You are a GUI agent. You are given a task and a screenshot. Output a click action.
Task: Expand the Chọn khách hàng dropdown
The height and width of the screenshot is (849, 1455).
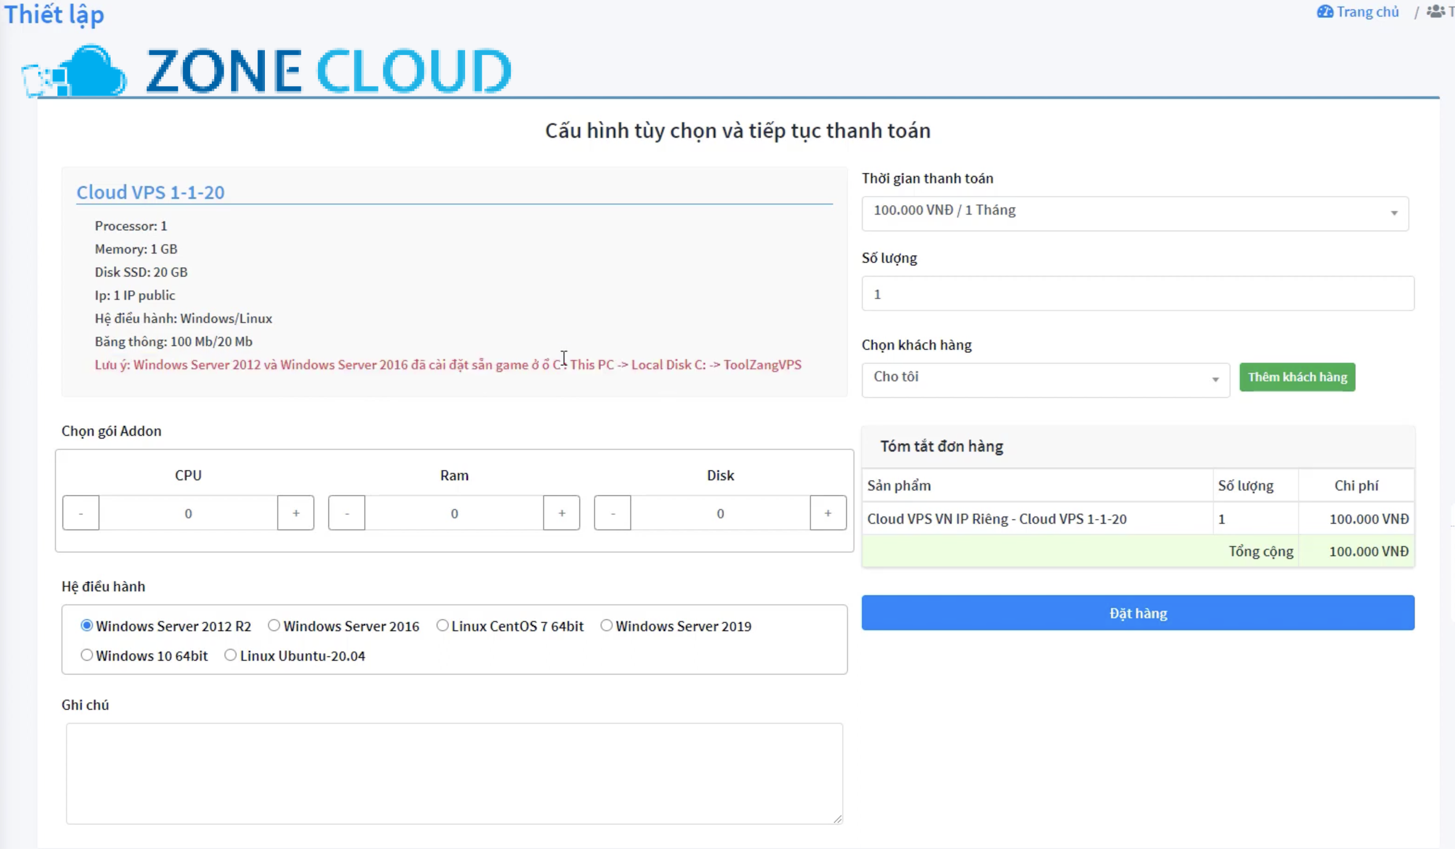[x=1045, y=379]
